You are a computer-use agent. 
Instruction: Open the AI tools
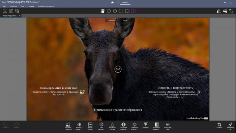(168, 126)
